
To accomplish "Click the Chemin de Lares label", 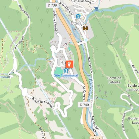I will click(81, 2).
